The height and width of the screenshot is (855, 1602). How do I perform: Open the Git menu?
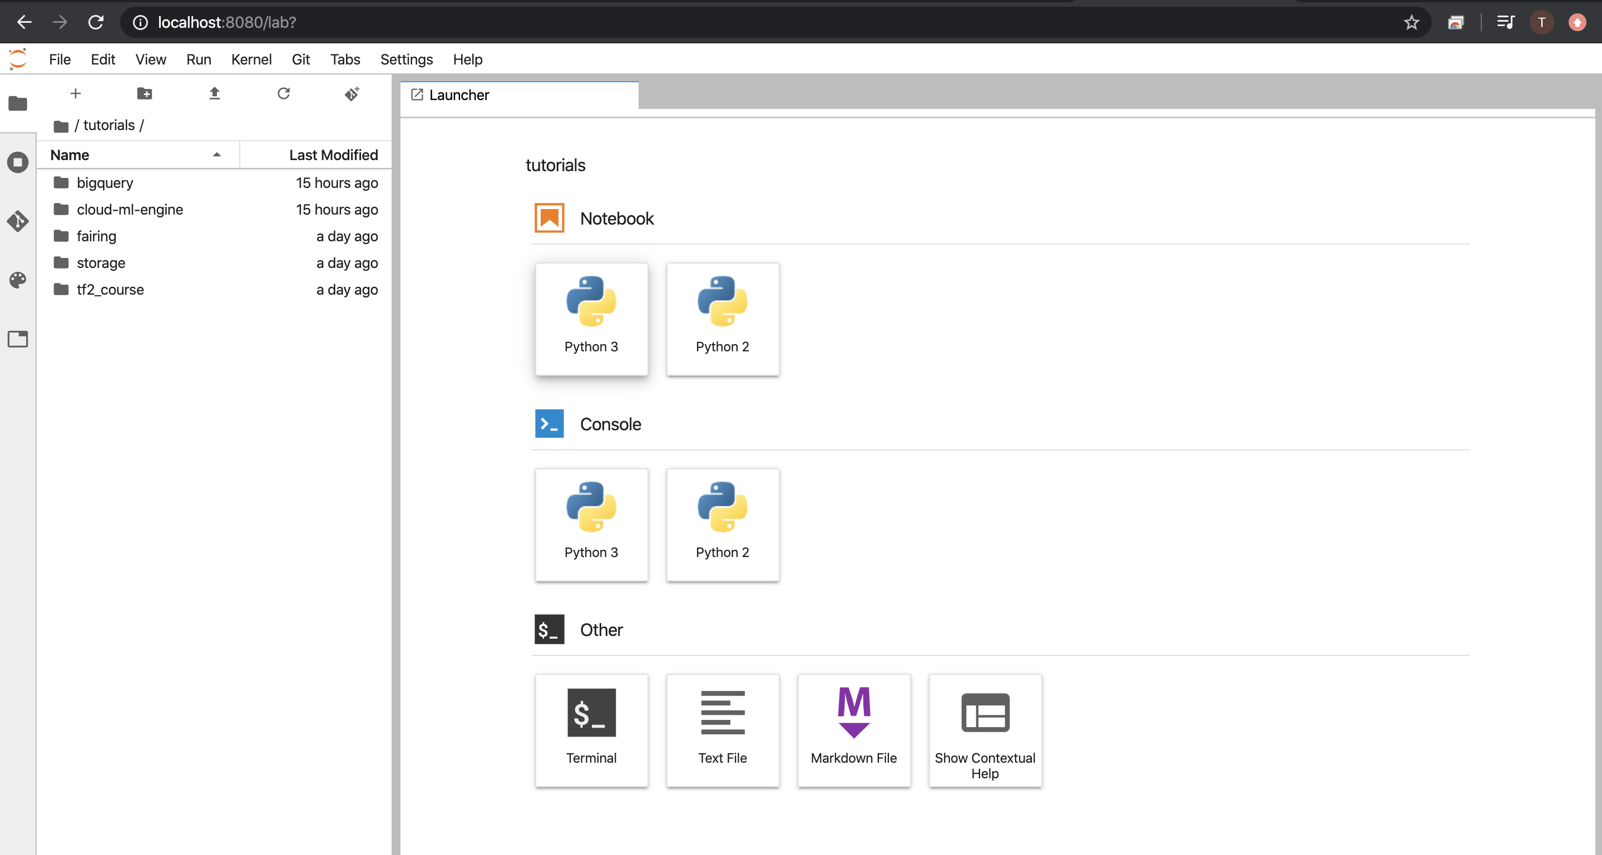[x=300, y=59]
